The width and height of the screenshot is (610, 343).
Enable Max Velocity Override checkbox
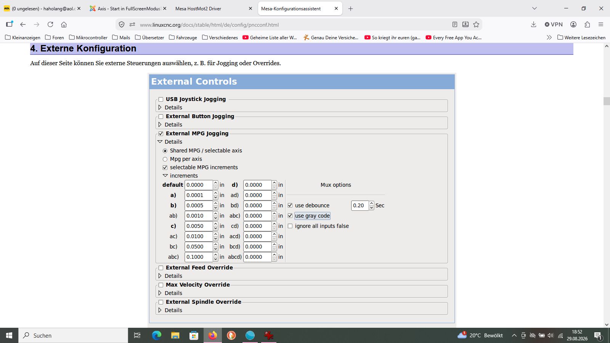tap(161, 285)
